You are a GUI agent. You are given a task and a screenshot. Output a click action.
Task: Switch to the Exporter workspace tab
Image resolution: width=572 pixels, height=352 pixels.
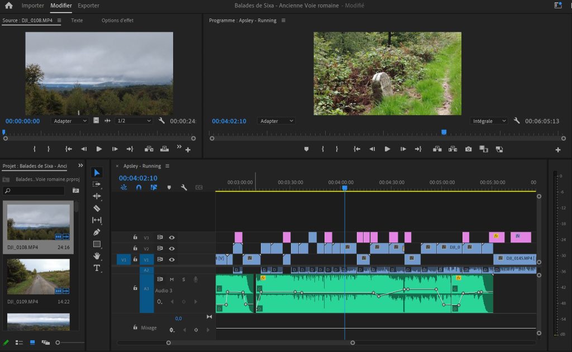point(88,6)
